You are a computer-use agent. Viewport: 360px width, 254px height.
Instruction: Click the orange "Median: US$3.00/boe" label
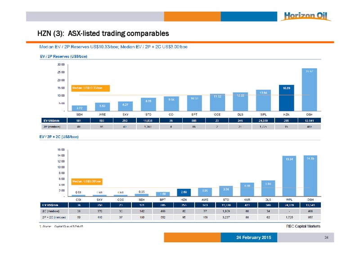(x=87, y=182)
